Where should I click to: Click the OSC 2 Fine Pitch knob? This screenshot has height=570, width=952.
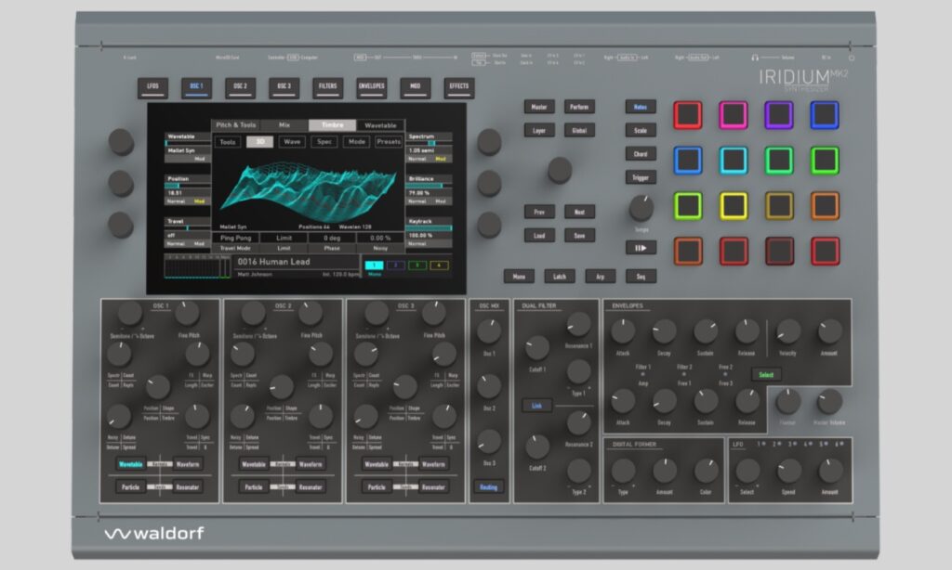tap(311, 313)
